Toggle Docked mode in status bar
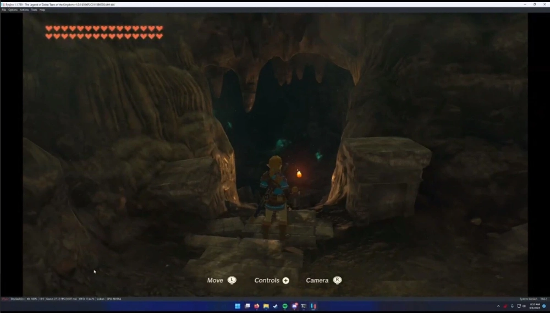The height and width of the screenshot is (313, 550). [18, 299]
